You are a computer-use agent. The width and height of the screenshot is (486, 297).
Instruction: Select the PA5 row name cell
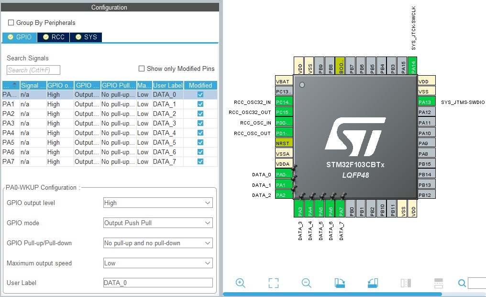(x=11, y=142)
